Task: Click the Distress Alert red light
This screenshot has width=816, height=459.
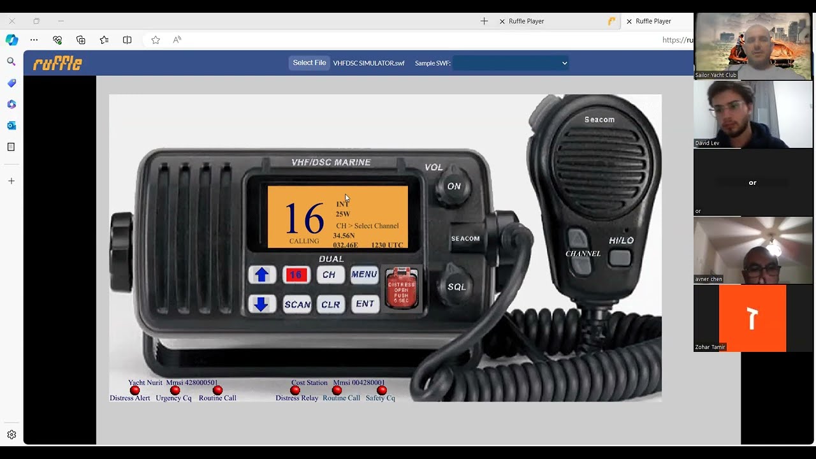Action: pos(135,390)
